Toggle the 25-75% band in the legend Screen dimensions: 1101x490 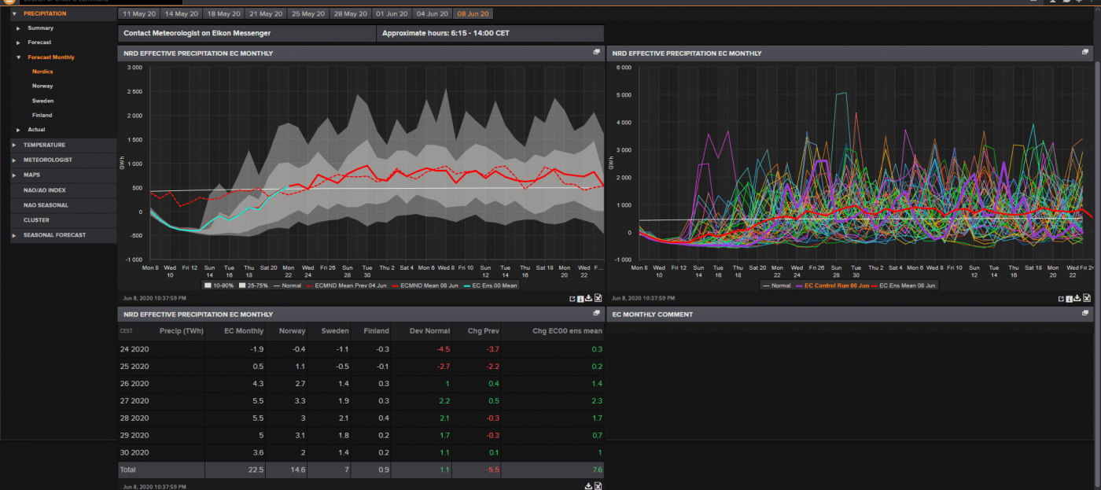point(255,286)
